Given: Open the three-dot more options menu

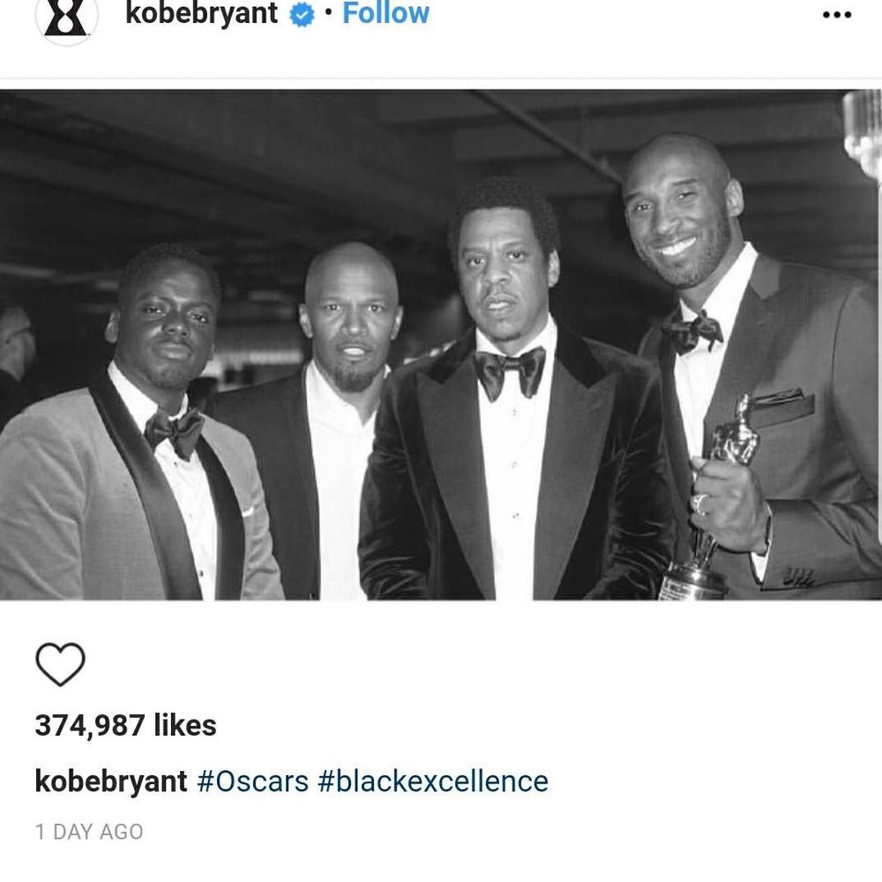Looking at the screenshot, I should click(835, 15).
